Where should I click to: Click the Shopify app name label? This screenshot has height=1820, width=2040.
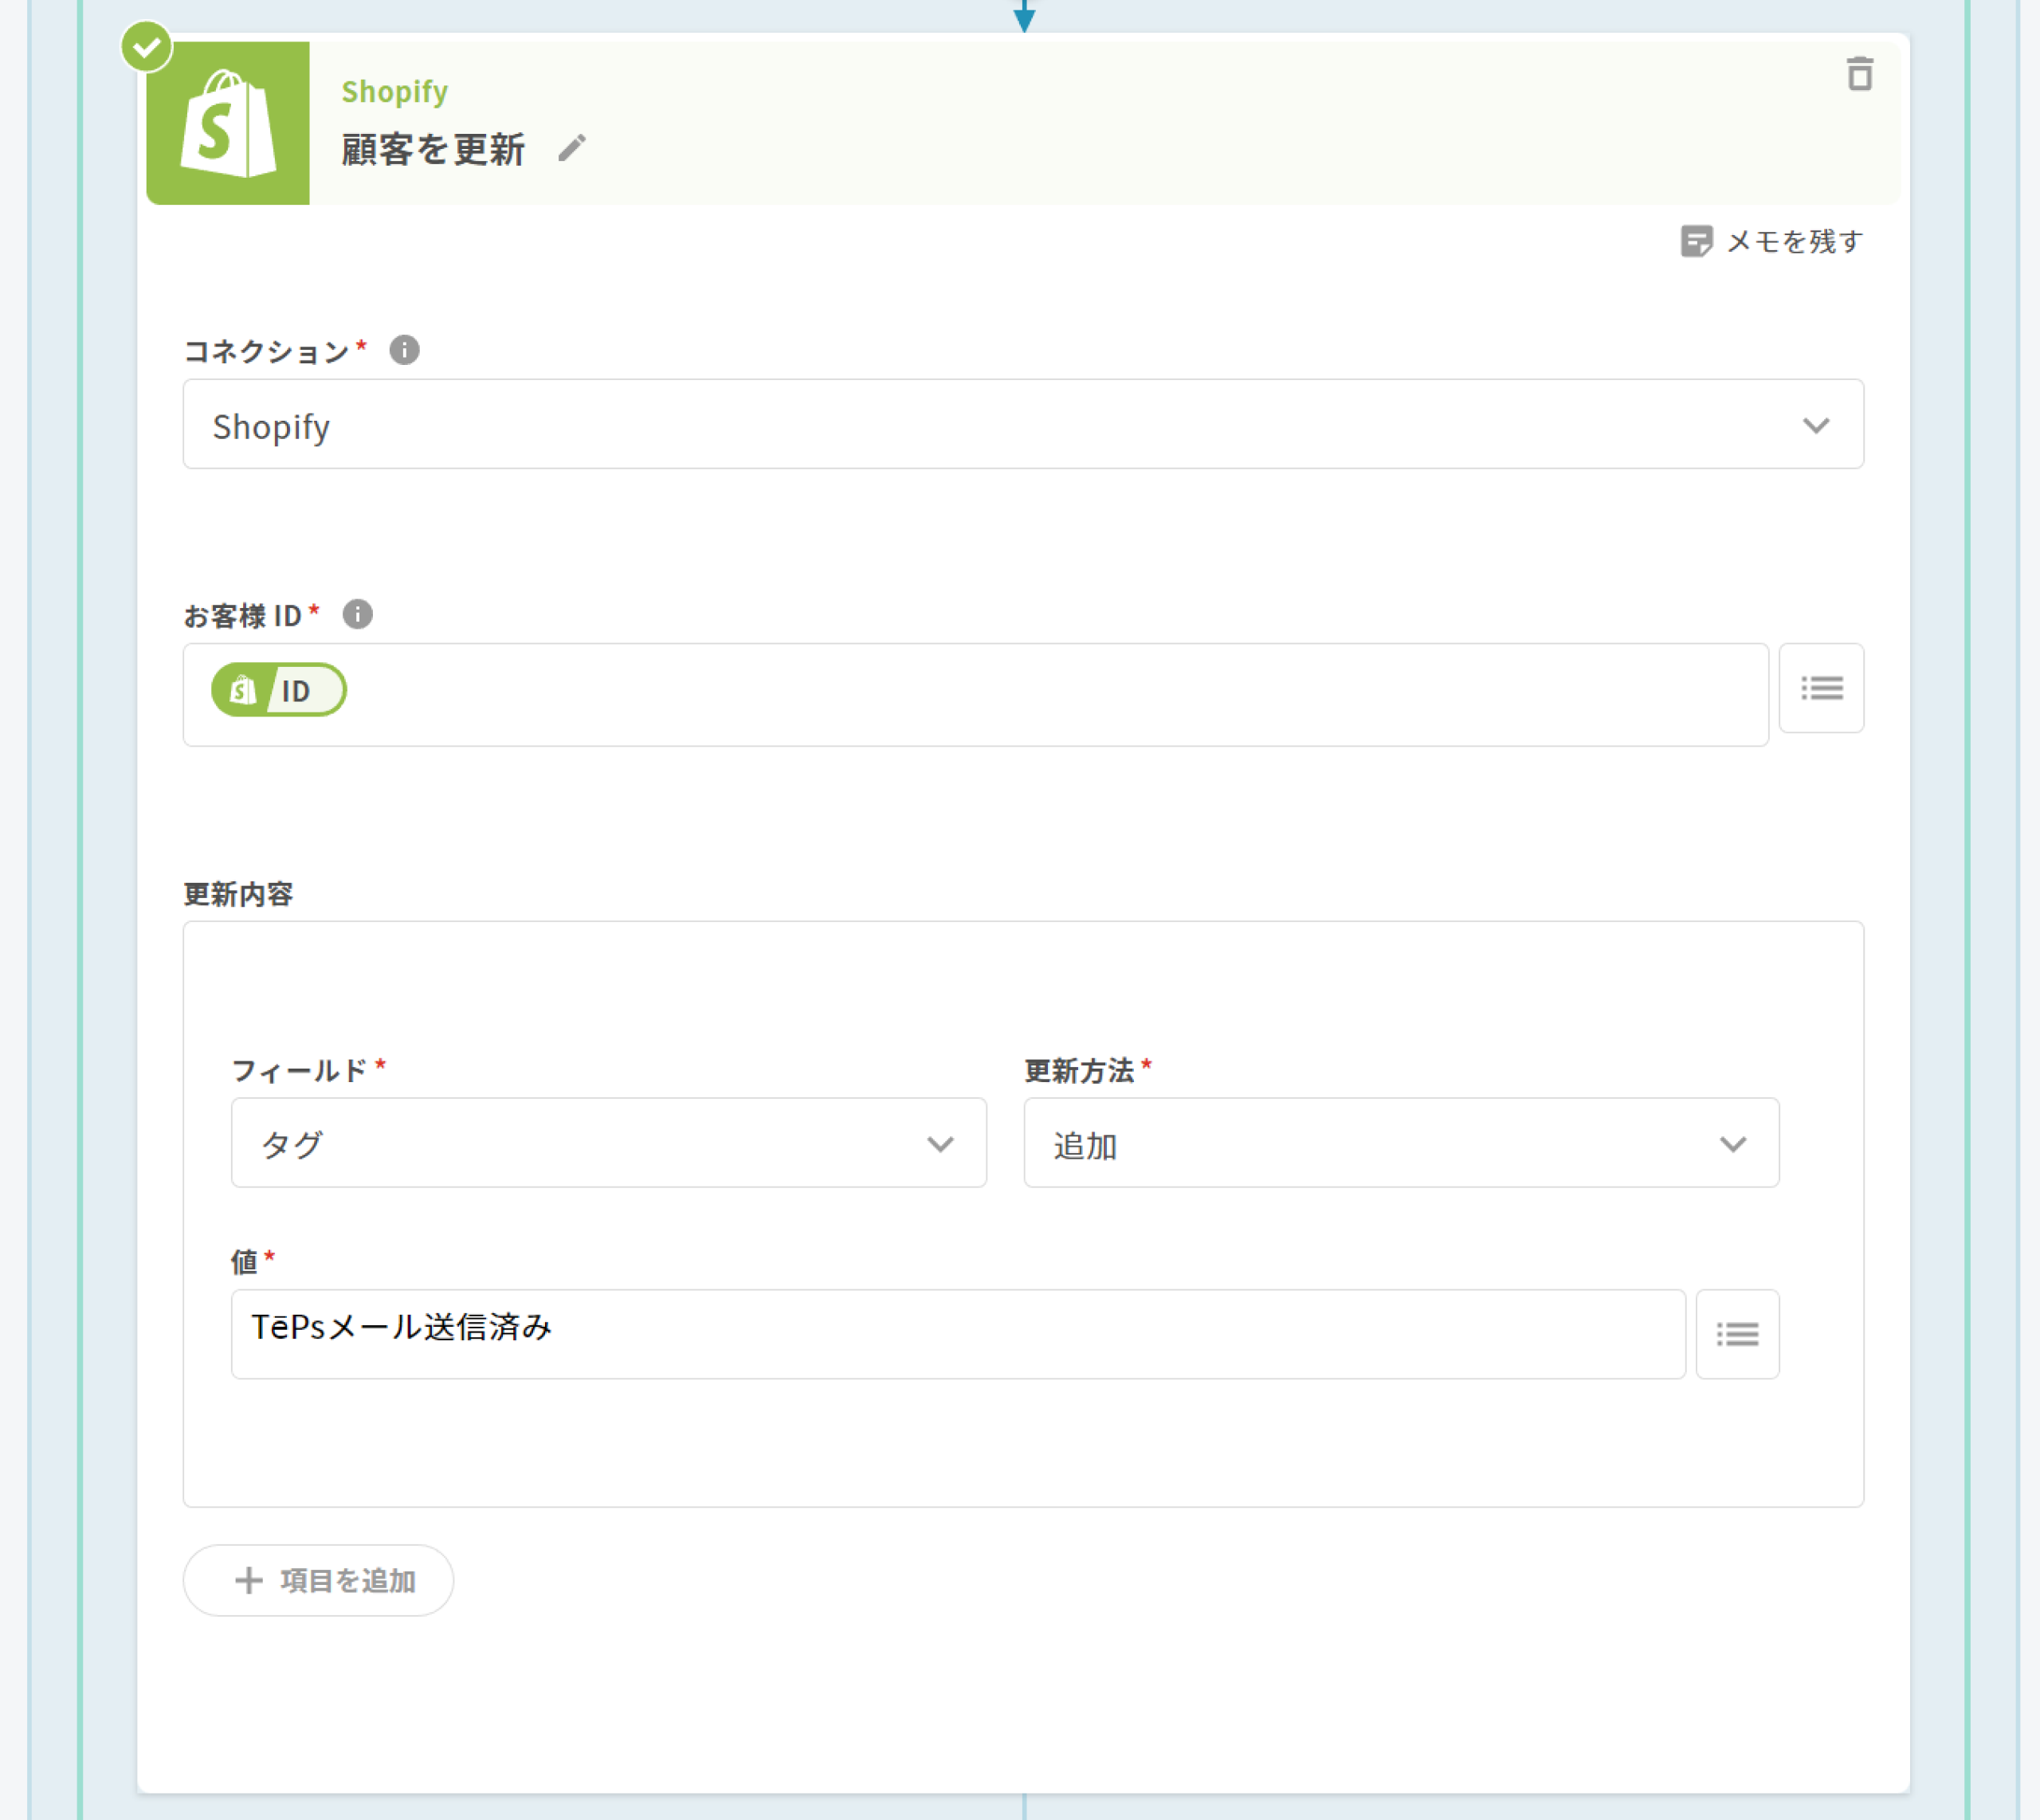[394, 92]
